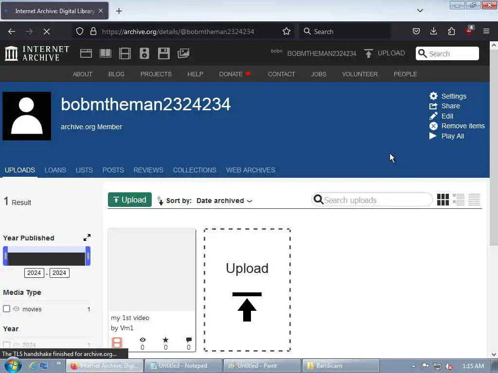Viewport: 498px width, 373px height.
Task: Open the PROJECTS link
Action: pyautogui.click(x=156, y=74)
